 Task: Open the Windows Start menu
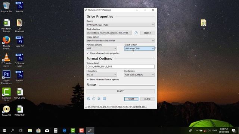pos(4,130)
